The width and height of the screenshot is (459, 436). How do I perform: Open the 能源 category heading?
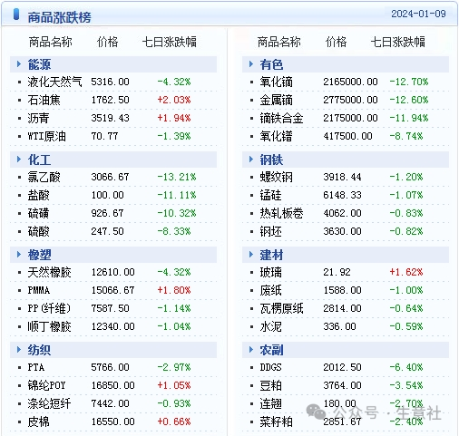click(x=39, y=64)
